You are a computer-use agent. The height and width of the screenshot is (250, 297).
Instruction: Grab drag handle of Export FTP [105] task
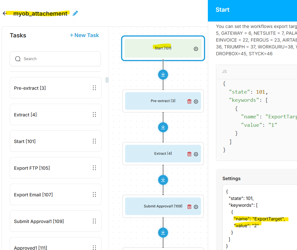click(94, 168)
